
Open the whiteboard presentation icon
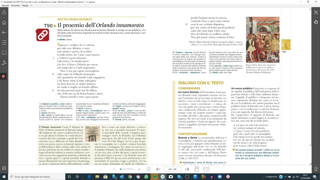(4, 53)
